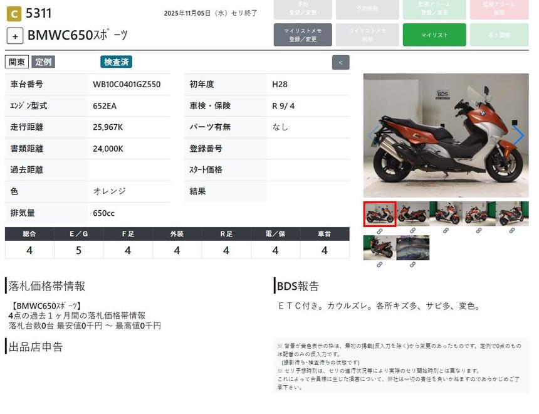This screenshot has height=414, width=539.
Task: Click マイリストメモ 登録/変更 button
Action: [x=303, y=35]
